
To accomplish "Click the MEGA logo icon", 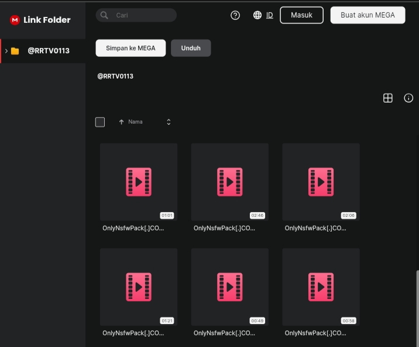I will pyautogui.click(x=15, y=20).
